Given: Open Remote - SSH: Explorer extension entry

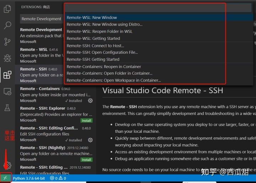Looking at the screenshot, I should [x=55, y=114].
